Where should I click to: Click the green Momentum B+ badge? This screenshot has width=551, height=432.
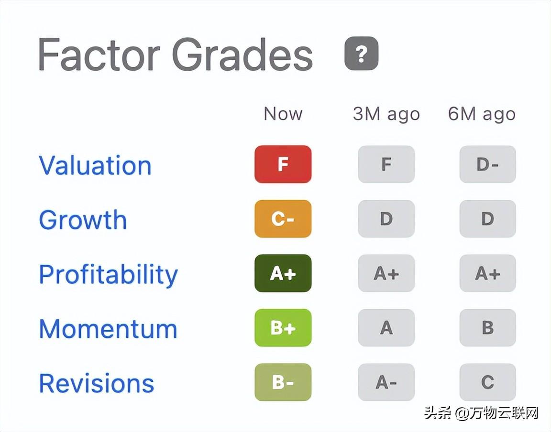283,328
